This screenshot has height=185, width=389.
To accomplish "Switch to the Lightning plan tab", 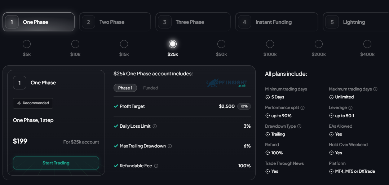I will point(356,22).
